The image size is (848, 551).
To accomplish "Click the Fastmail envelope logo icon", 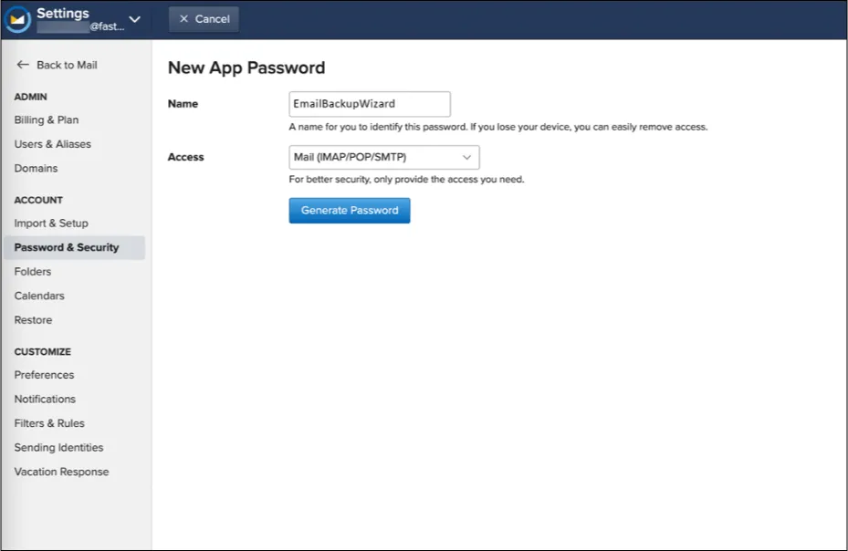I will (x=17, y=19).
